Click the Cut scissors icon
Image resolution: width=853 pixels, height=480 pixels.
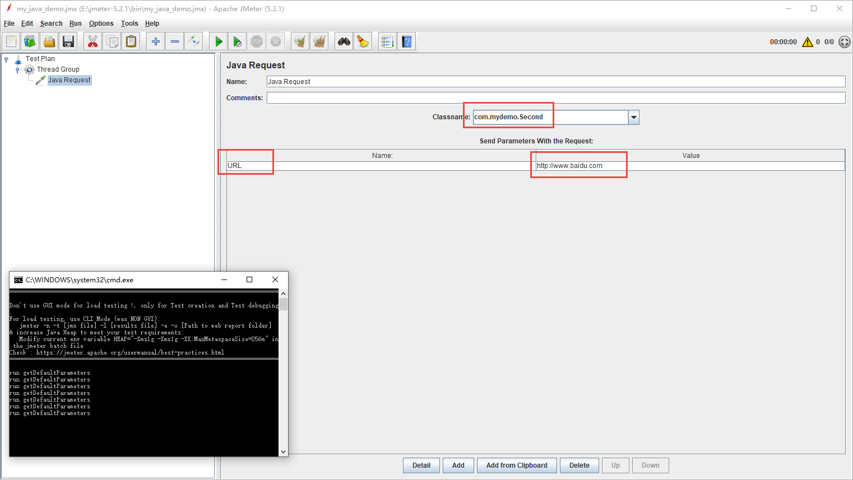coord(93,41)
